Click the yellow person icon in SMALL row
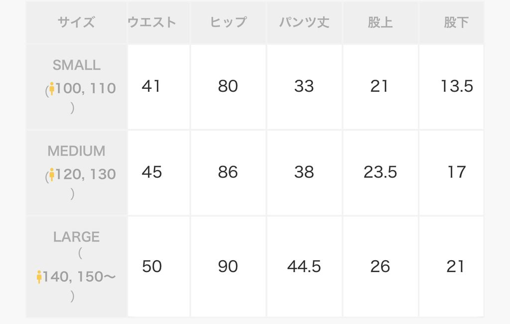 coord(51,89)
